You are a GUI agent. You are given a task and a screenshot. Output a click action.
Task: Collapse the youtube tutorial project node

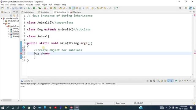(2, 18)
